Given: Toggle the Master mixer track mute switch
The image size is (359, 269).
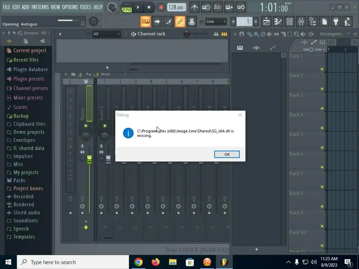Looking at the screenshot, I should [x=86, y=126].
